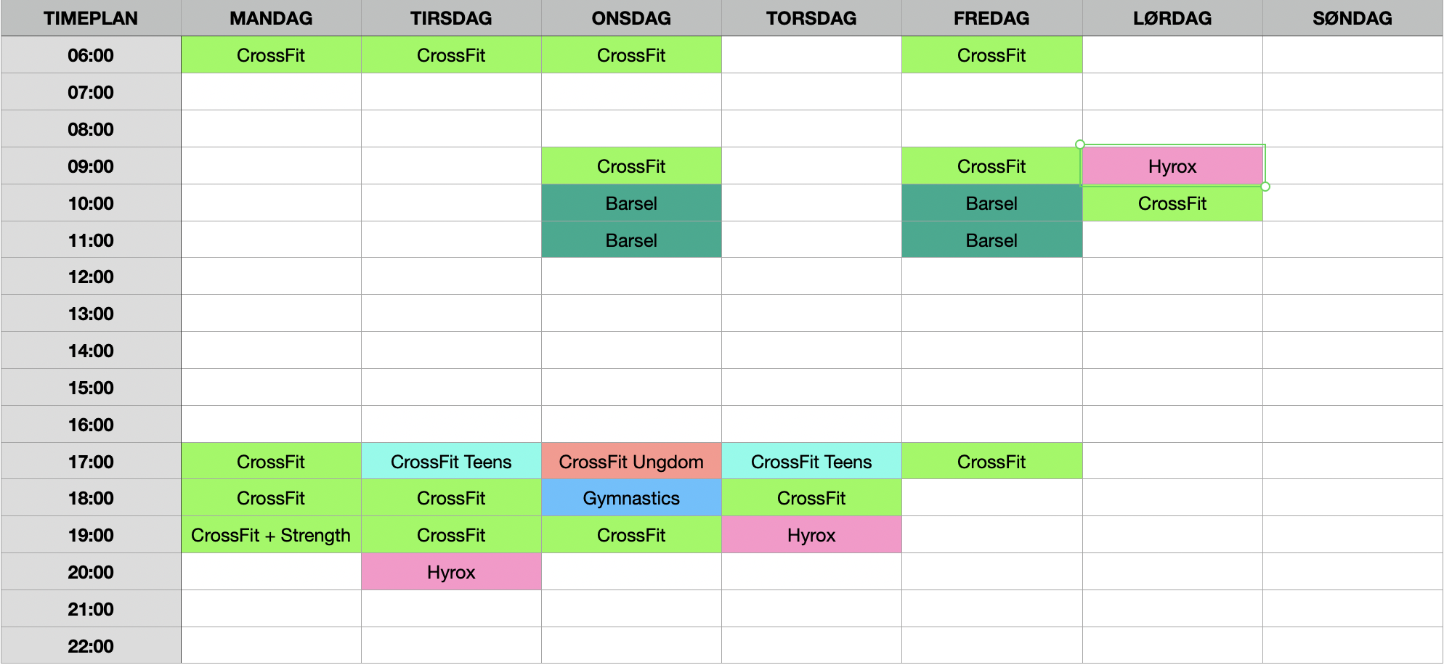
Task: Click the CrossFit + Strength cell
Action: point(271,535)
